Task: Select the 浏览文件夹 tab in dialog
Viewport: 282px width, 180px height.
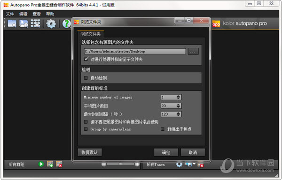Action: [x=91, y=34]
